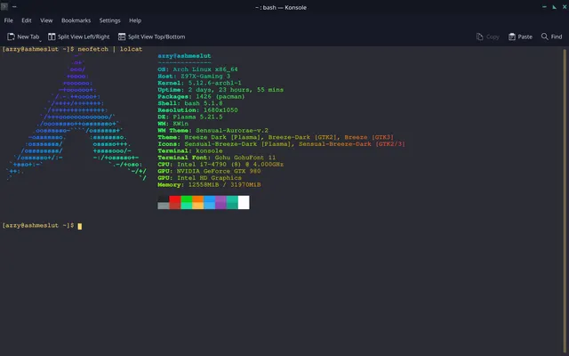Open the File menu
Image resolution: width=569 pixels, height=356 pixels.
click(x=8, y=20)
